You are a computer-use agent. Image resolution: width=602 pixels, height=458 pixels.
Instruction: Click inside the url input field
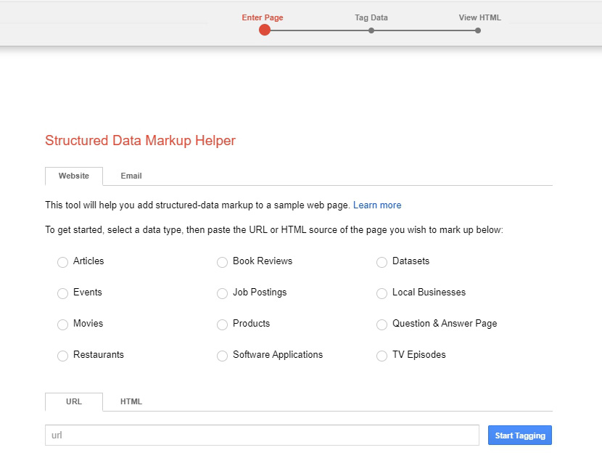pyautogui.click(x=261, y=435)
